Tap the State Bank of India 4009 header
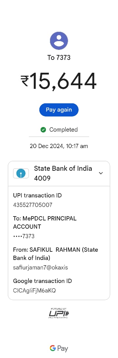This screenshot has height=358, width=118. pyautogui.click(x=59, y=173)
